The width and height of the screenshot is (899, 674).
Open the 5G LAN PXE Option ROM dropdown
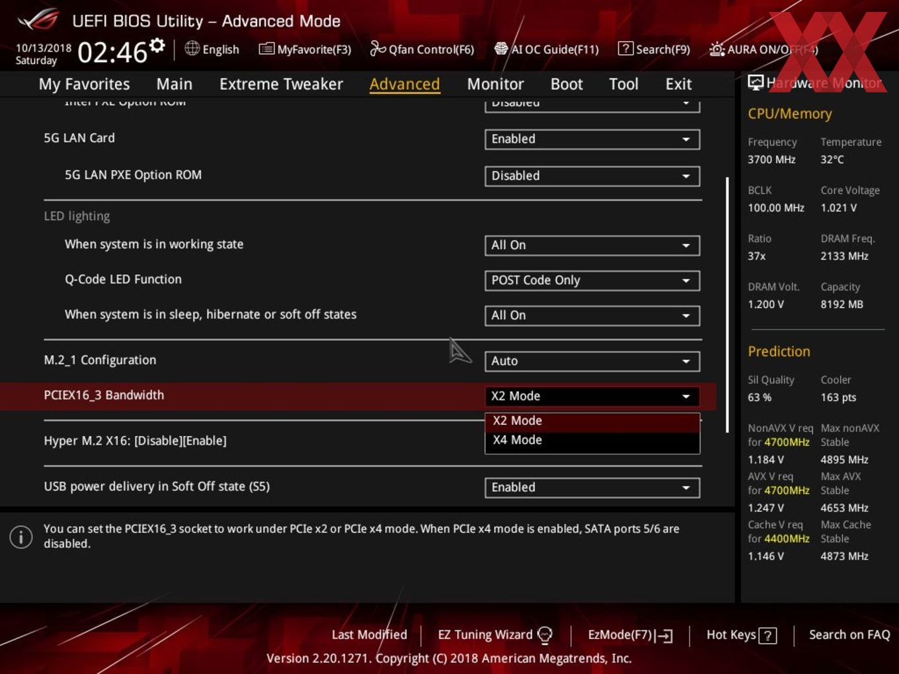coord(592,176)
